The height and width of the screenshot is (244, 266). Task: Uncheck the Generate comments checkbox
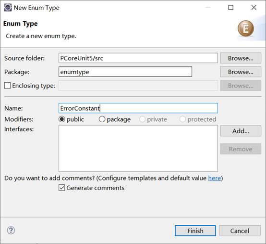point(62,188)
